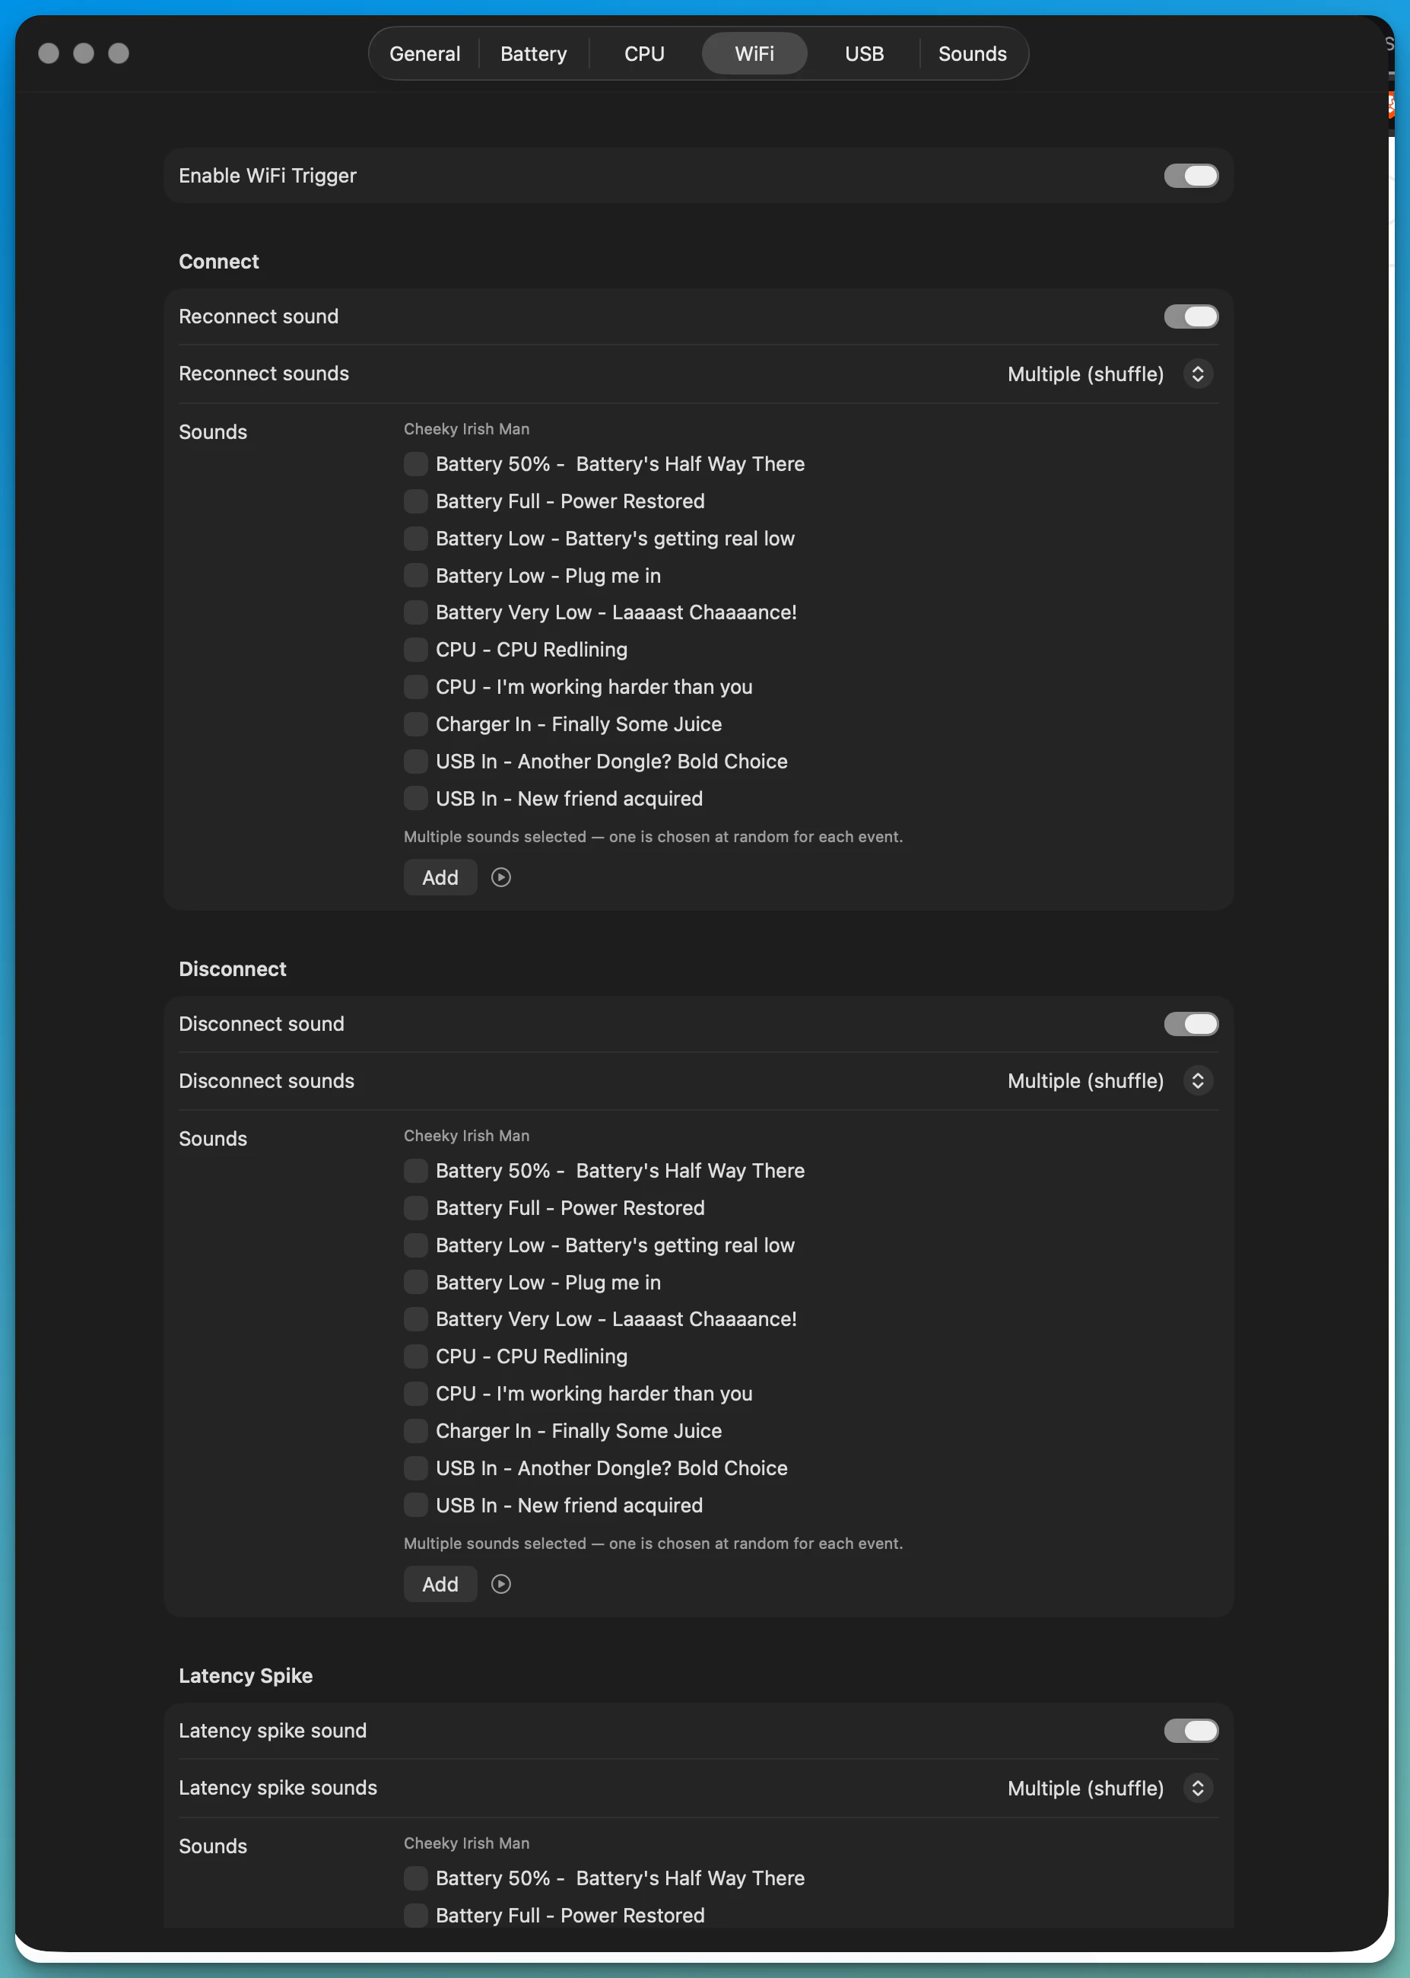Screen dimensions: 1410x1978
Task: Toggle the Disconnect sound switch
Action: click(1190, 1024)
